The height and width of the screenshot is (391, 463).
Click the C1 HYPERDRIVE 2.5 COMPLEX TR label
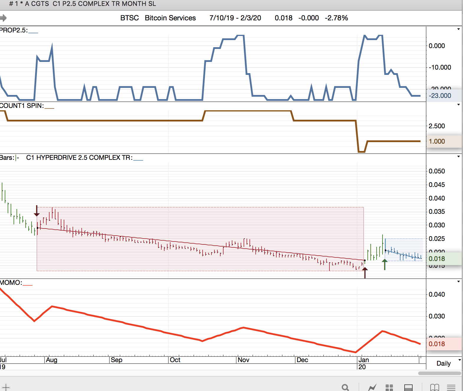[x=85, y=158]
